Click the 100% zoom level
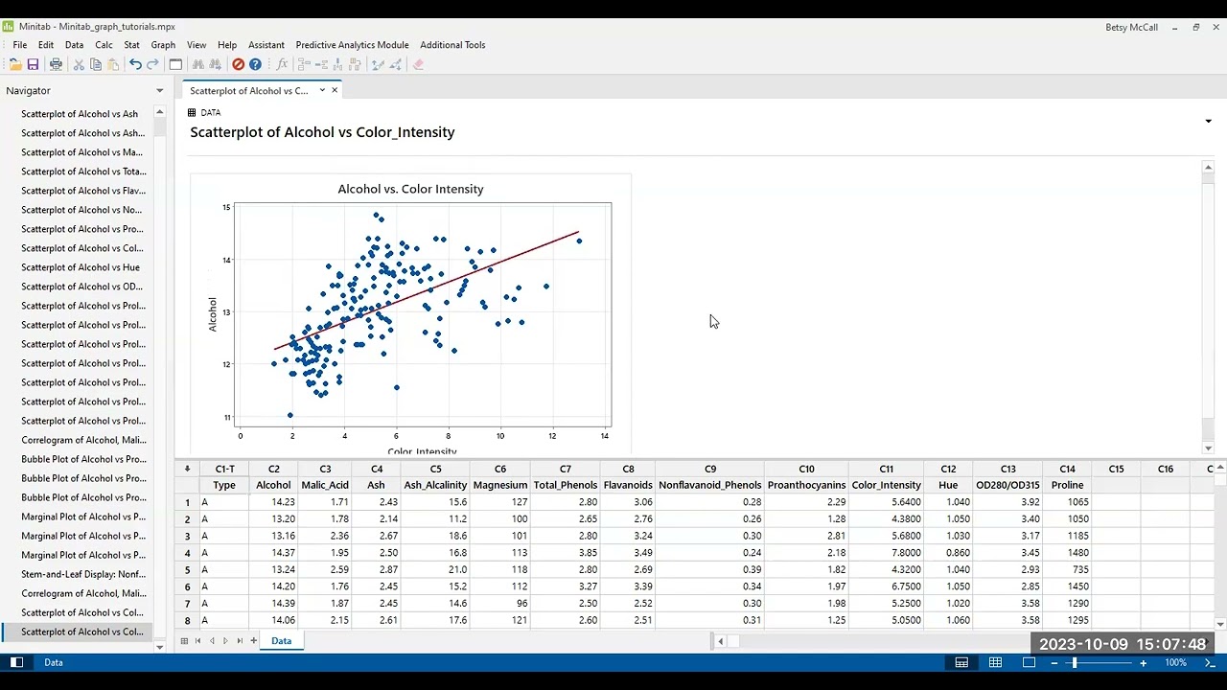Image resolution: width=1227 pixels, height=690 pixels. (x=1175, y=662)
